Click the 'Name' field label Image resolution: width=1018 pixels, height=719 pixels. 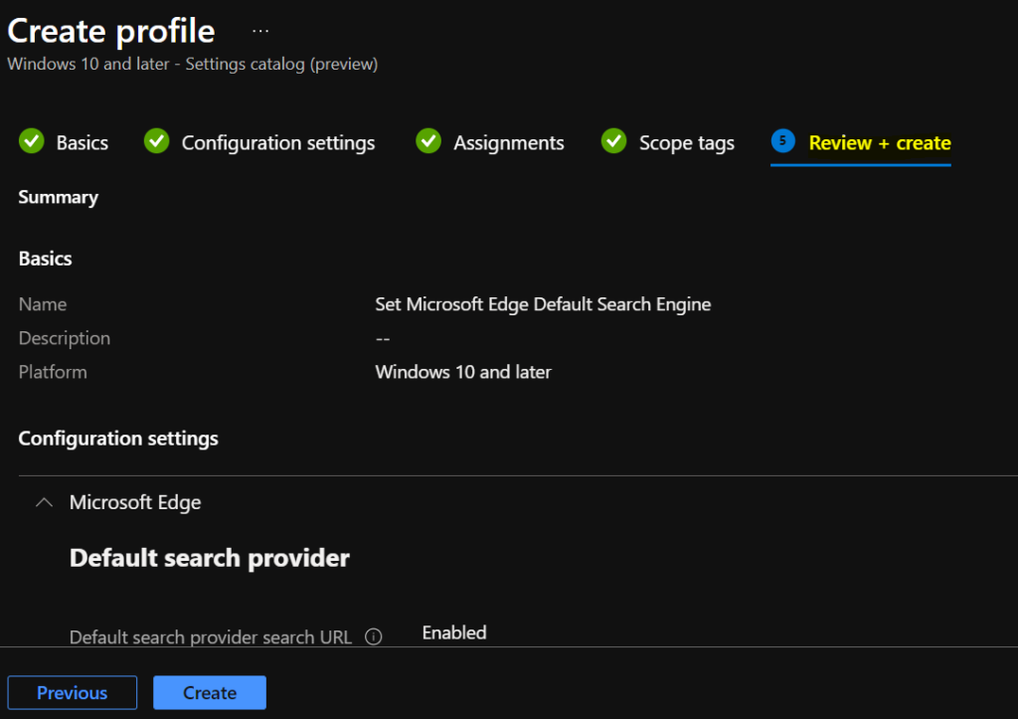click(x=42, y=304)
